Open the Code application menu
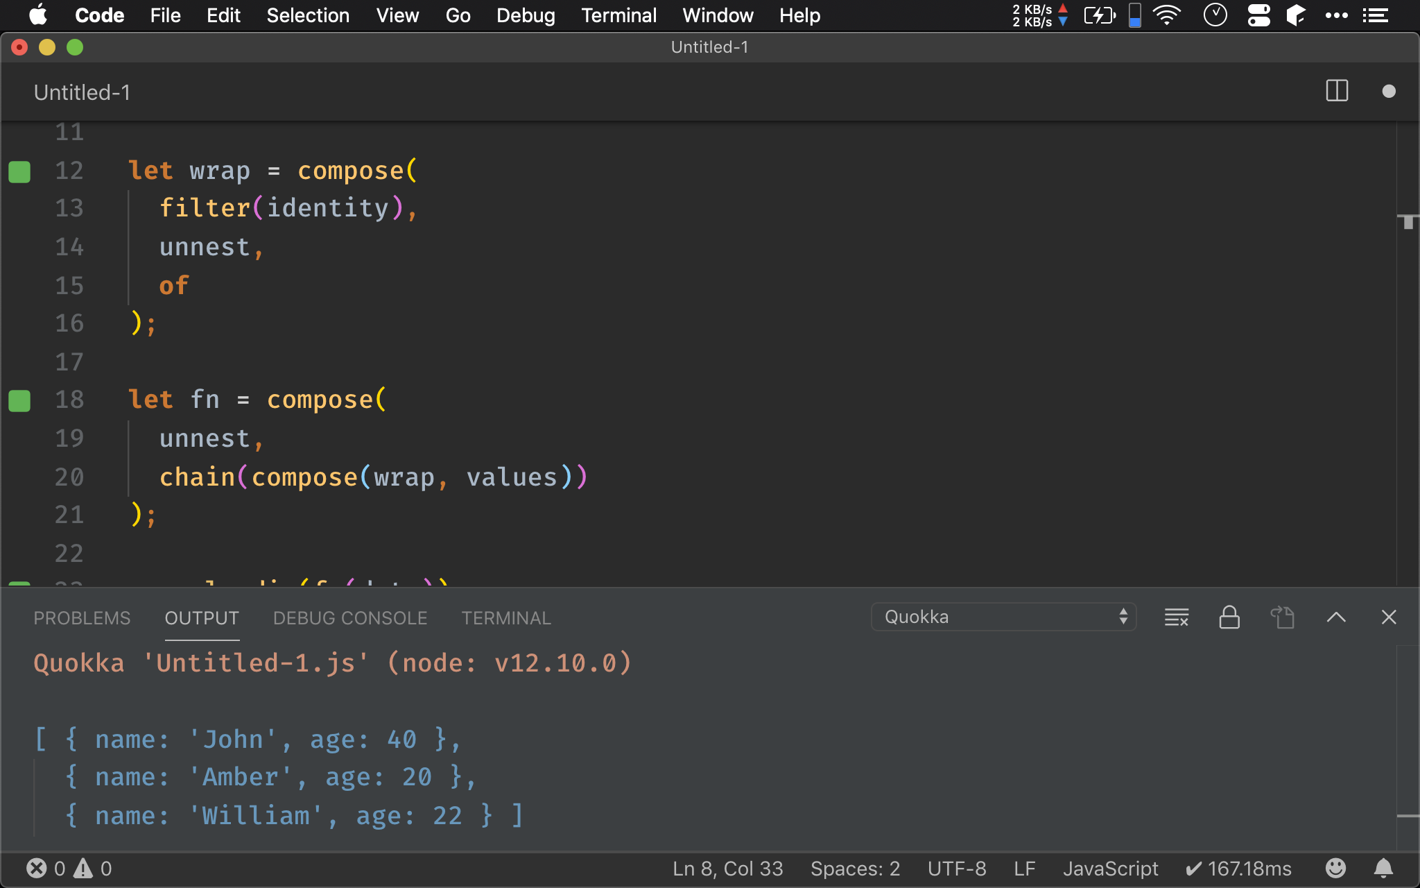1420x888 pixels. (99, 15)
